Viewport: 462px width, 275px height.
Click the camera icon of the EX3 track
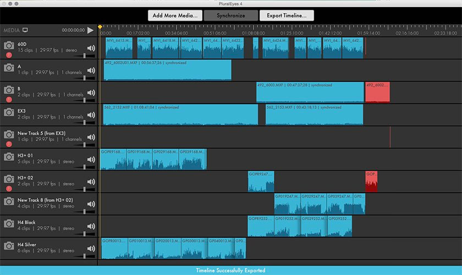coord(8,112)
